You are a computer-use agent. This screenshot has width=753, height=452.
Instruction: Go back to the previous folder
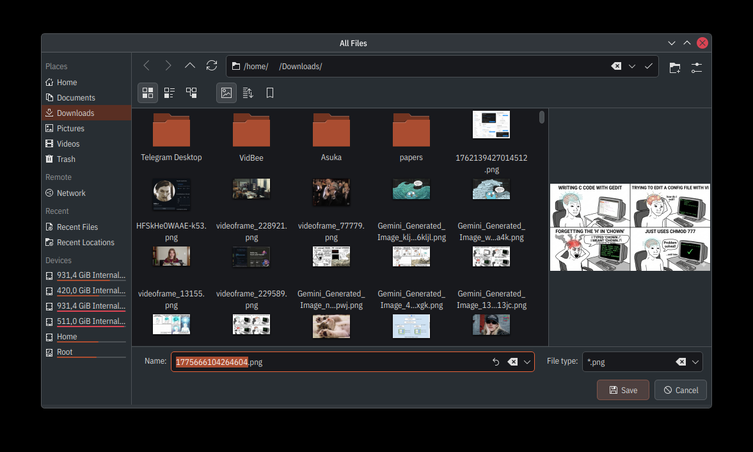(x=147, y=66)
